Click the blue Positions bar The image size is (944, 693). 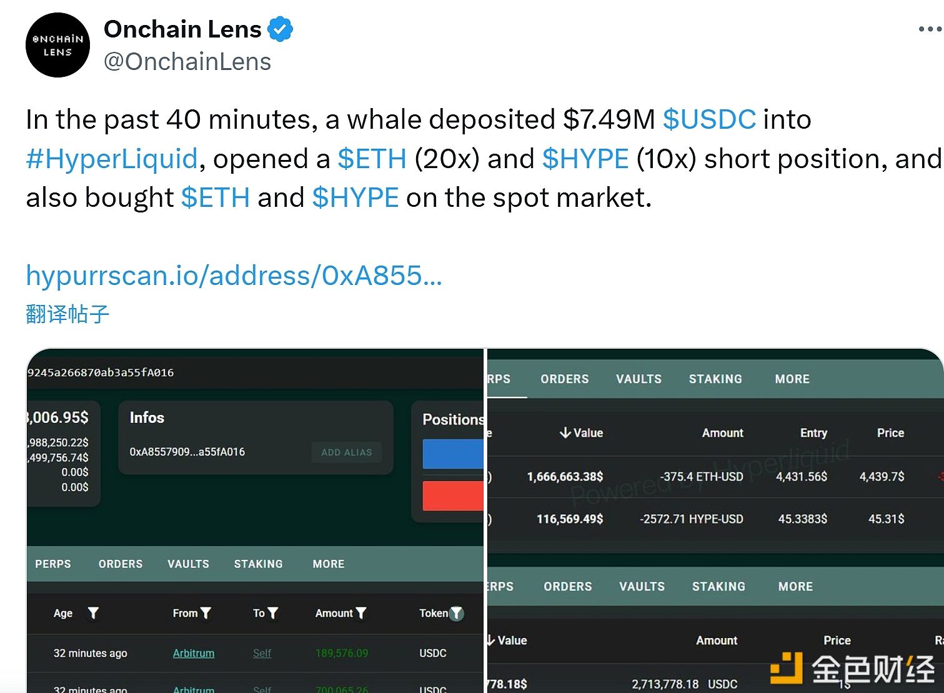pyautogui.click(x=453, y=454)
